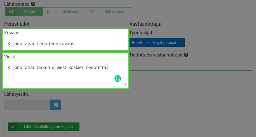This screenshot has width=256, height=137.
Task: Open the calendar picker for Lähetysaika
Action: [56, 105]
